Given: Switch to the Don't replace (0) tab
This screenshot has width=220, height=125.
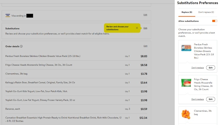Looking at the screenshot, I should tap(206, 12).
